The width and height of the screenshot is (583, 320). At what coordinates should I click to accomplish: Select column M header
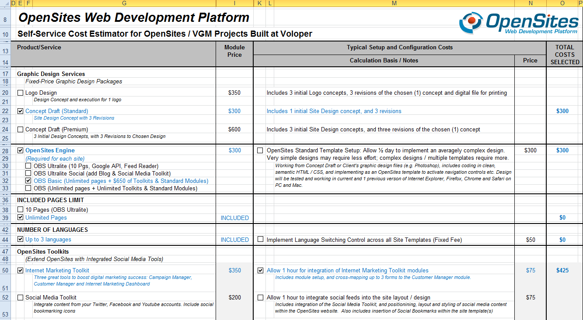coord(394,3)
